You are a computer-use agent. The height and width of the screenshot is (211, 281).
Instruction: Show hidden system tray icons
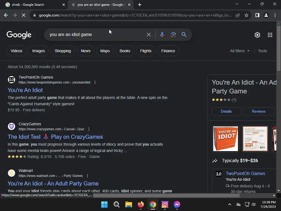point(230,204)
